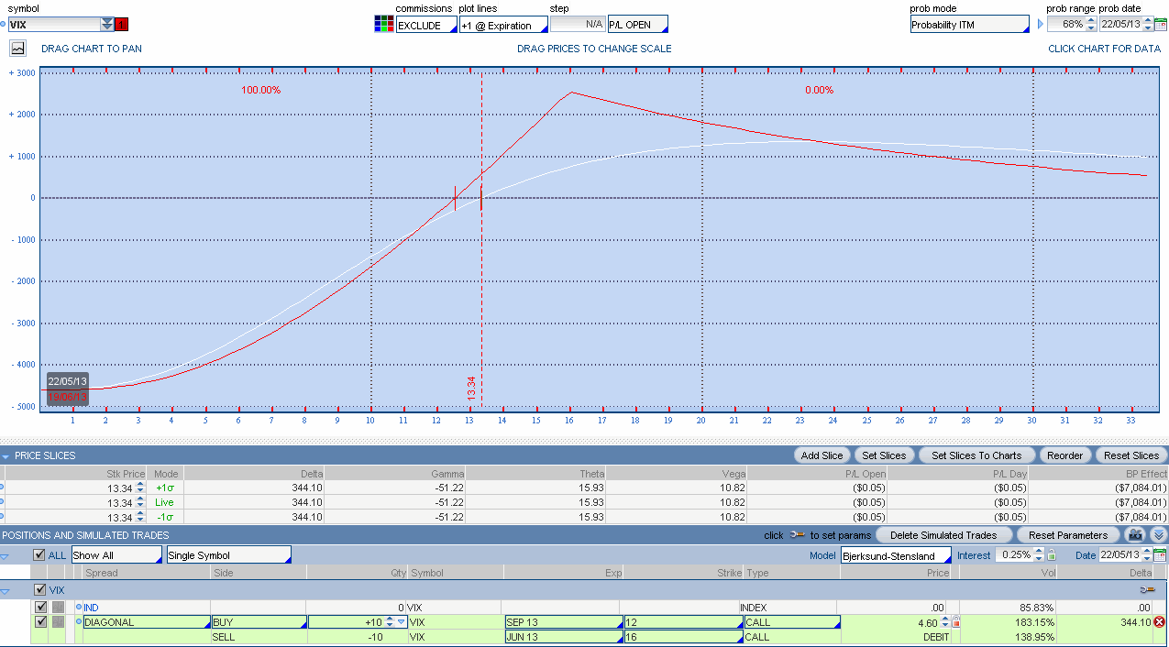This screenshot has width=1169, height=647.
Task: Open the colored grid layout icon
Action: click(x=384, y=25)
